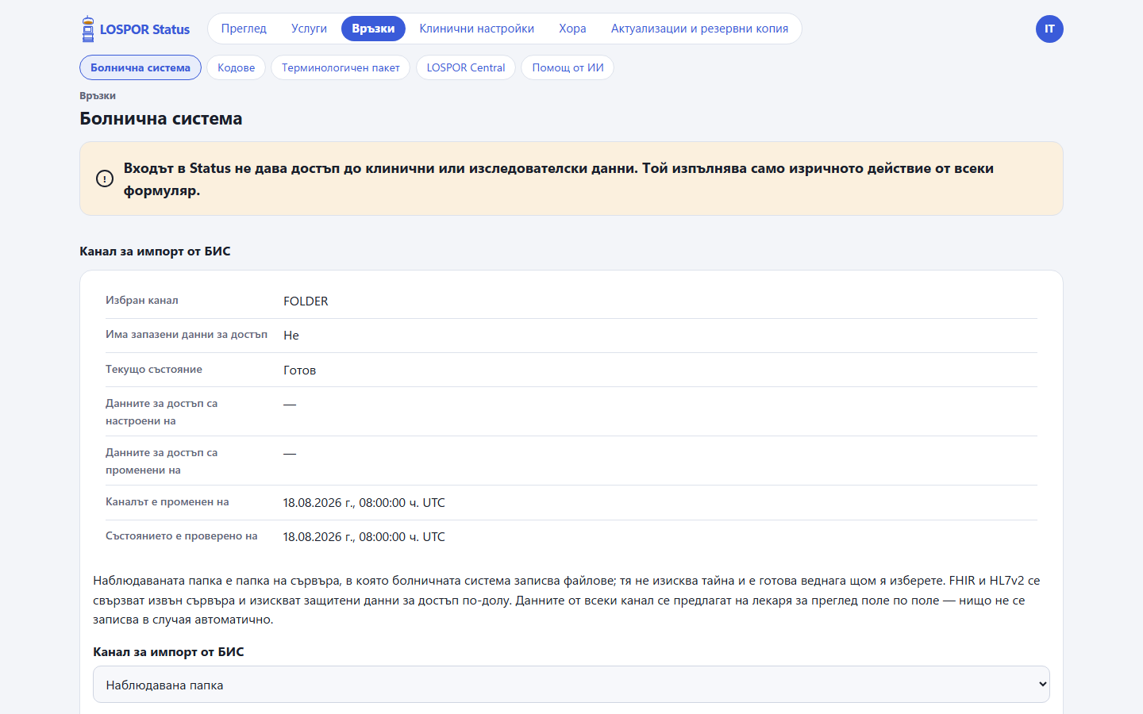Open Клинични настройки tab
This screenshot has height=714, width=1143.
[477, 29]
